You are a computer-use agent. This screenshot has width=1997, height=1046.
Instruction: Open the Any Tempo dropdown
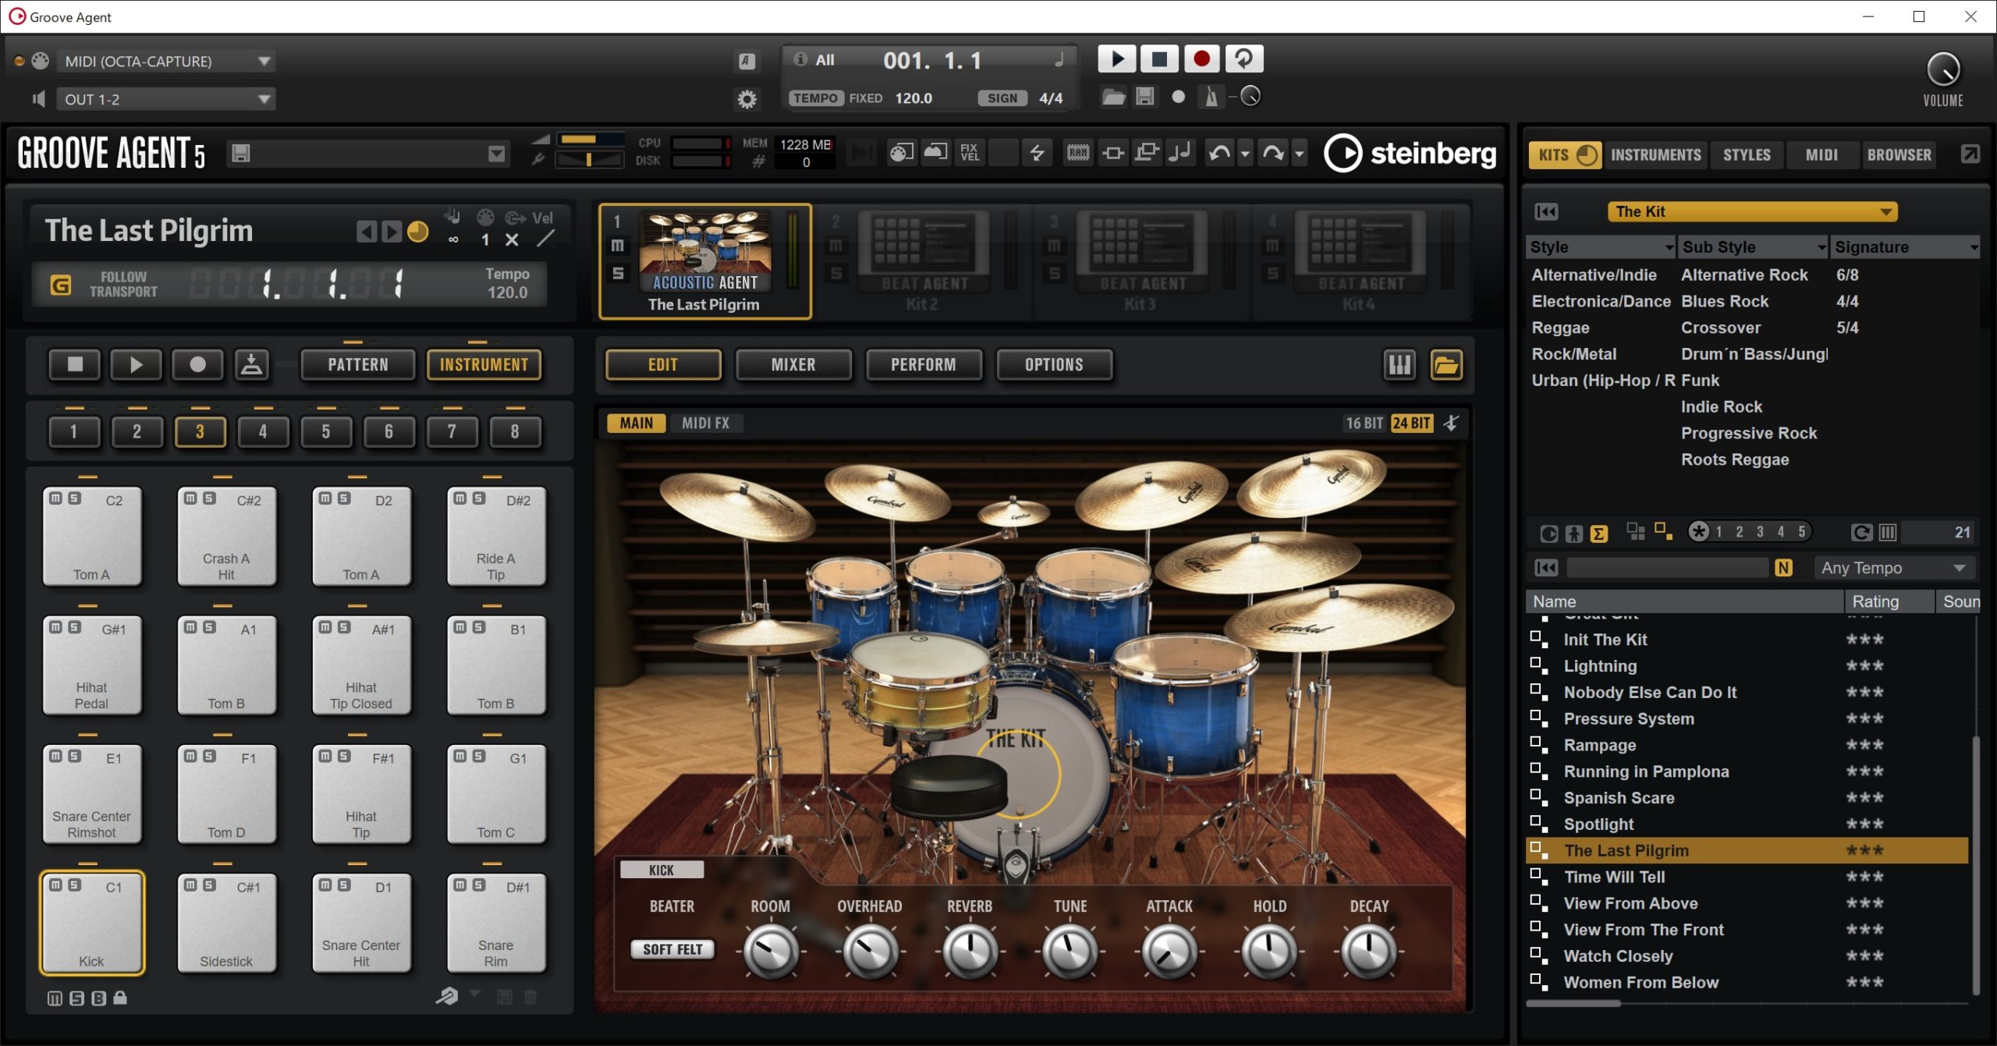click(x=1893, y=568)
